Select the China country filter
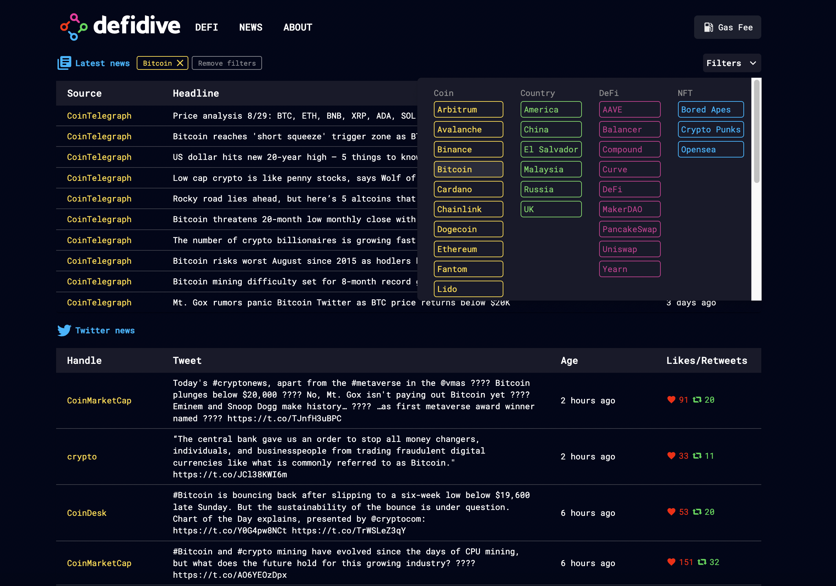Screen dimensions: 836x586 551,130
